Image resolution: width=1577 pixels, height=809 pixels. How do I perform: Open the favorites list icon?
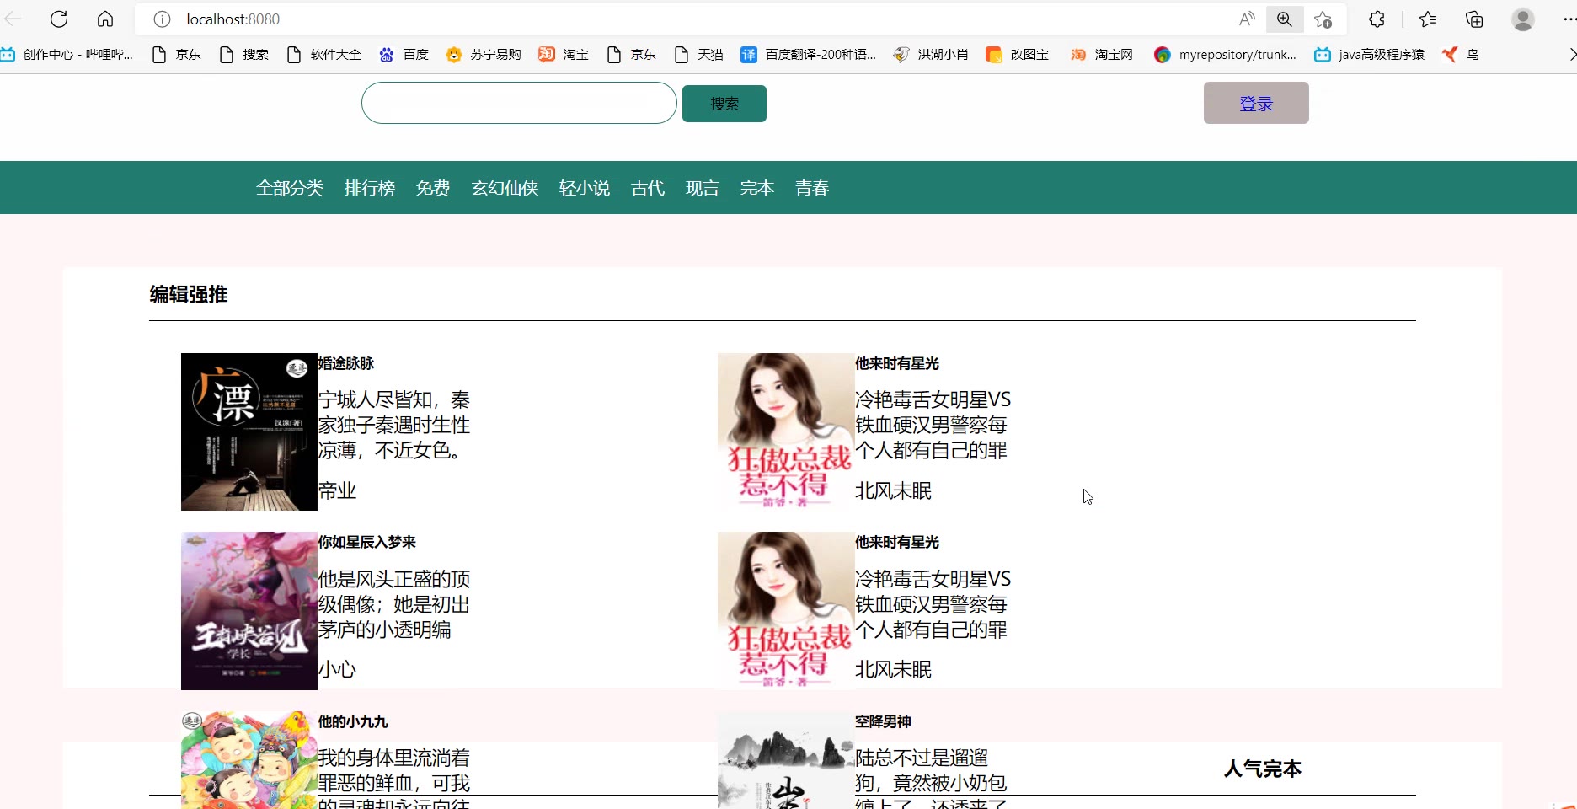point(1428,19)
